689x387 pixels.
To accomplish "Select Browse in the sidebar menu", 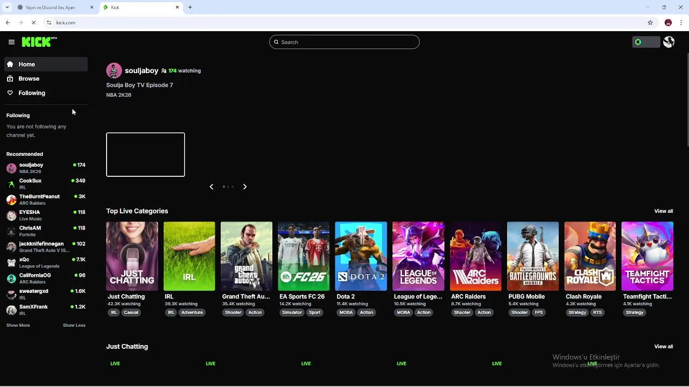I will tap(46, 78).
